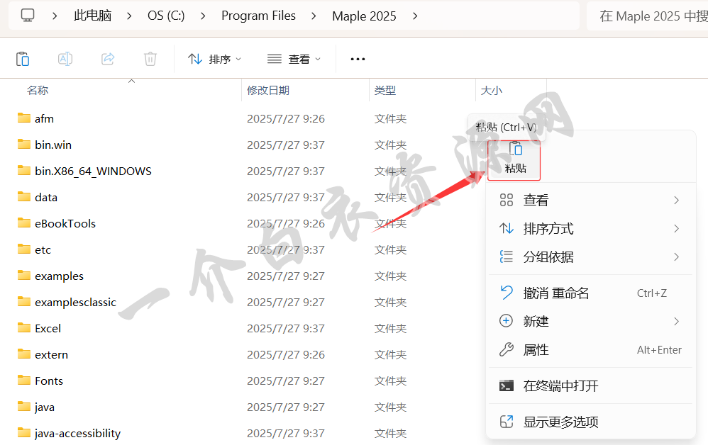Select the extern folder

click(x=52, y=355)
